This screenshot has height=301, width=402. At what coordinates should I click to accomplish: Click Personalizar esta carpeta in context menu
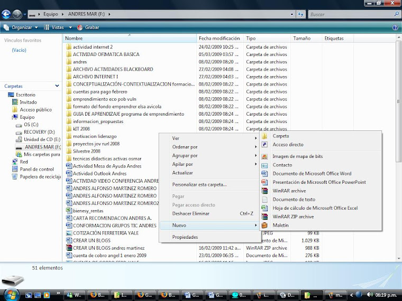pos(209,184)
